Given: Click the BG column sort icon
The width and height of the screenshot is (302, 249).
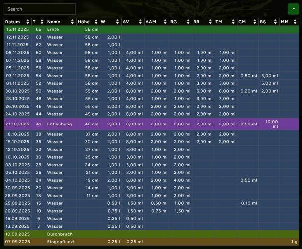Looking at the screenshot, I should click(187, 22).
